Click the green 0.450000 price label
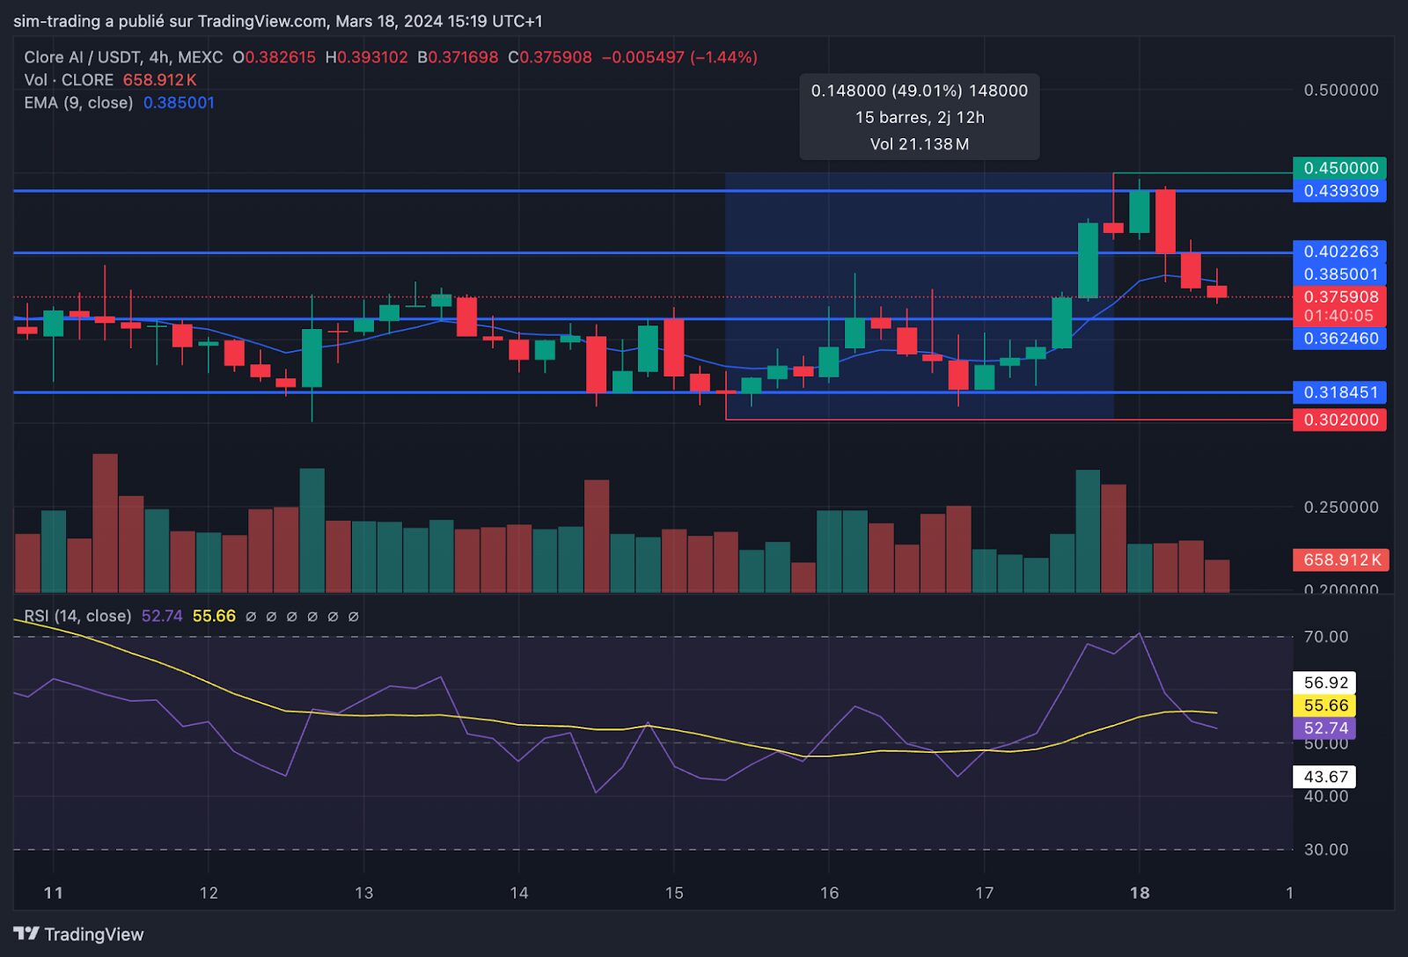The image size is (1408, 957). 1339,168
